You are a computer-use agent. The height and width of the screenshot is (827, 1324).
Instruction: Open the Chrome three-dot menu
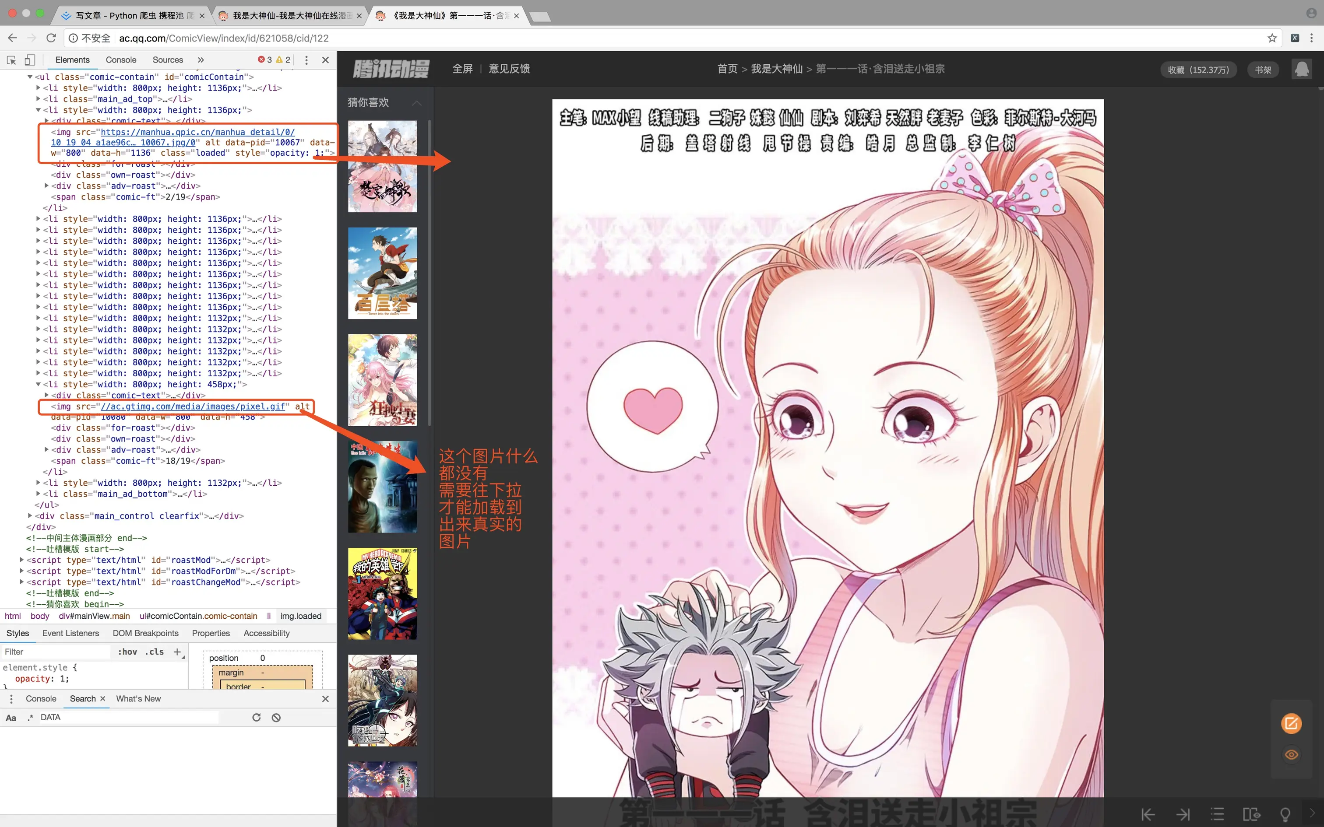click(1311, 38)
